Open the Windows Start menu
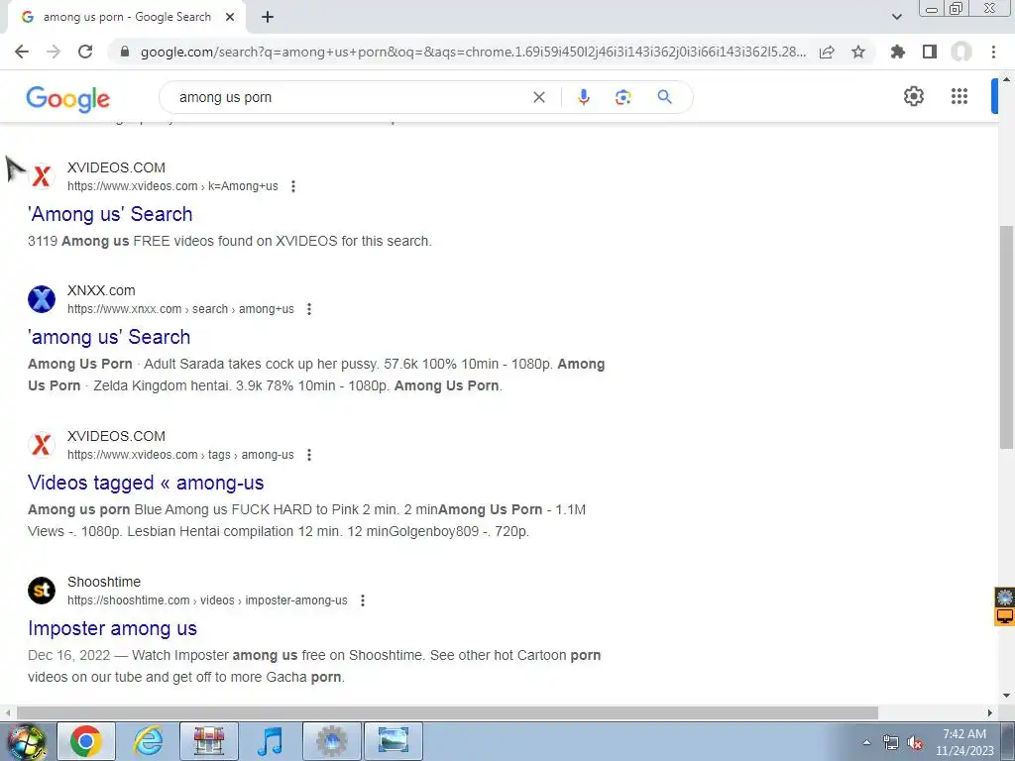 tap(26, 741)
